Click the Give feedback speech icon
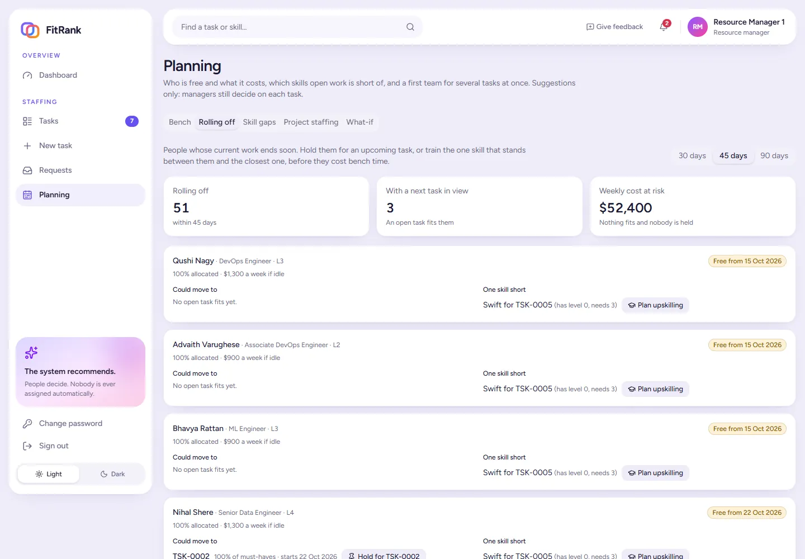This screenshot has height=559, width=805. click(590, 27)
